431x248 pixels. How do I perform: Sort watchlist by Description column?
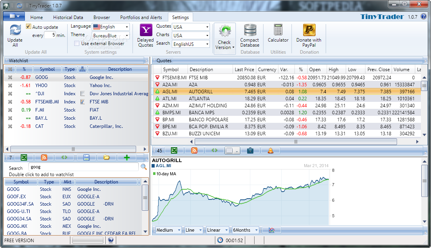pos(118,69)
